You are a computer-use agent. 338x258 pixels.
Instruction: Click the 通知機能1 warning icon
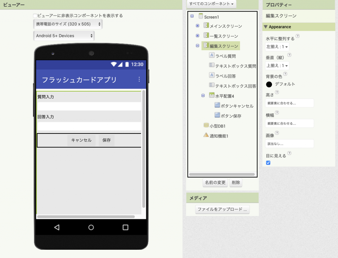pyautogui.click(x=206, y=135)
